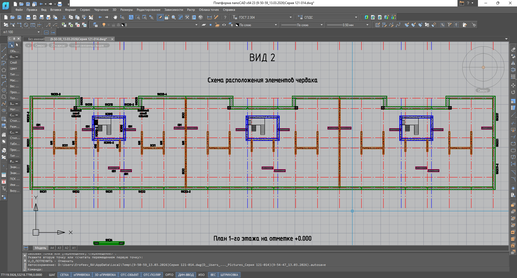Select the Circle drawing tool
Viewport: 517px width, 278px height.
pos(4,90)
